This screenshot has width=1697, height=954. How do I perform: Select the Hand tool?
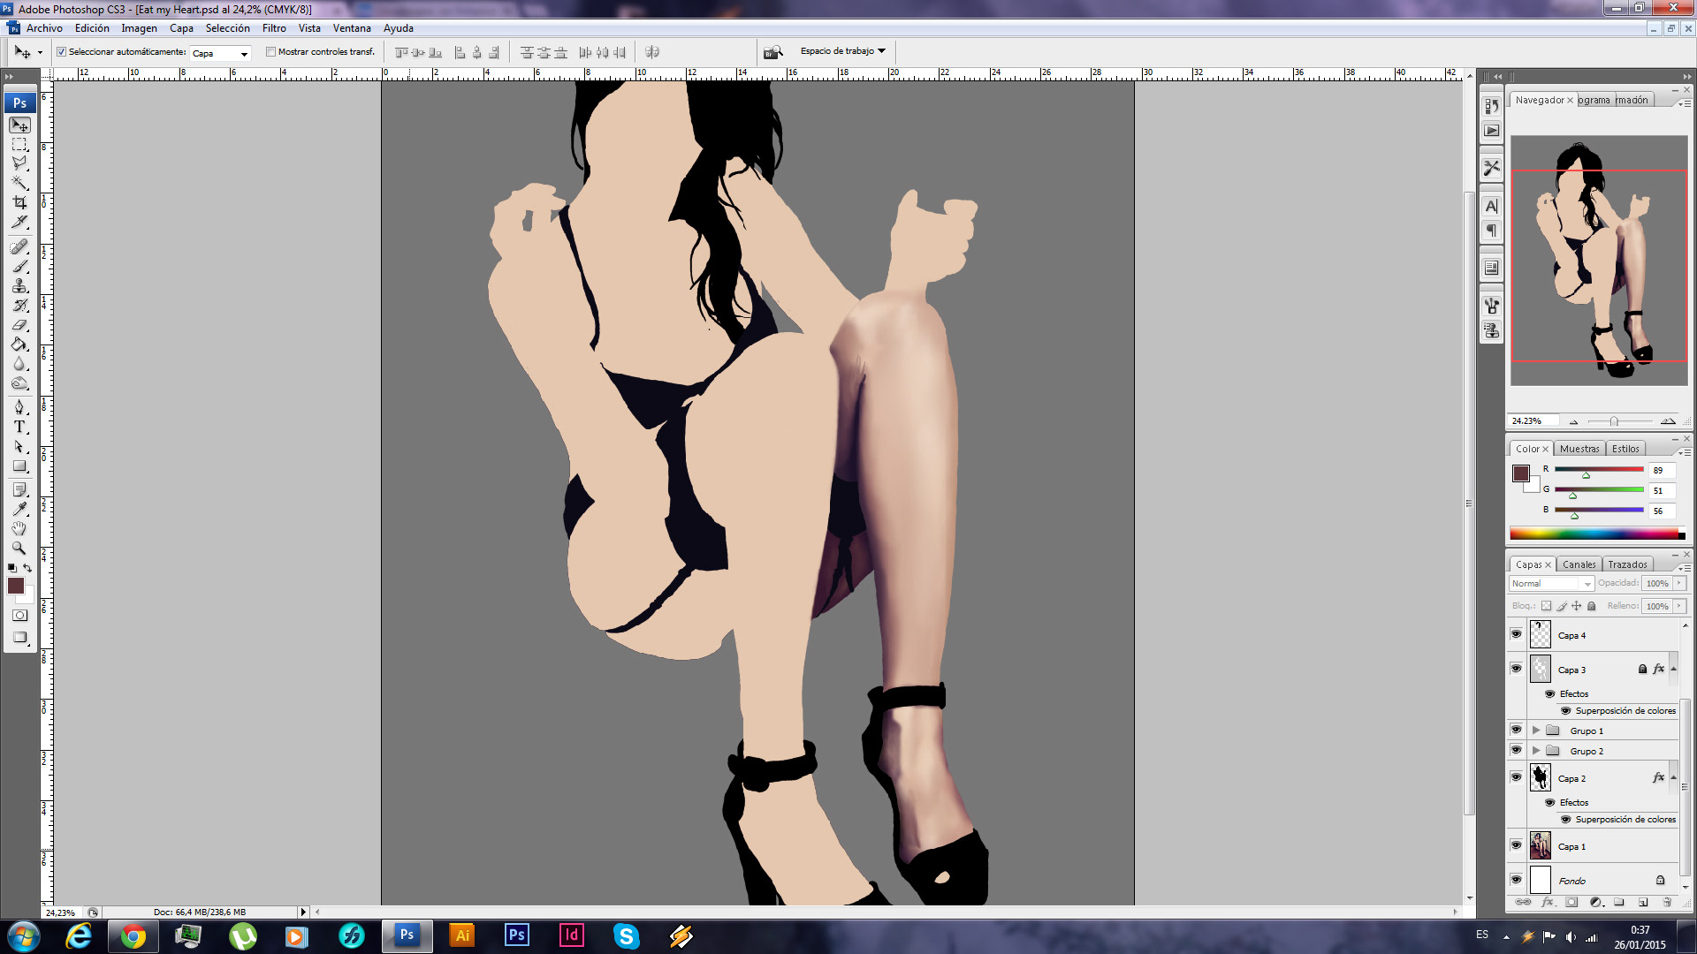click(x=19, y=528)
